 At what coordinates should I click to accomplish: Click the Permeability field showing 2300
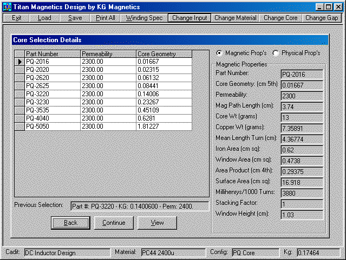302,96
